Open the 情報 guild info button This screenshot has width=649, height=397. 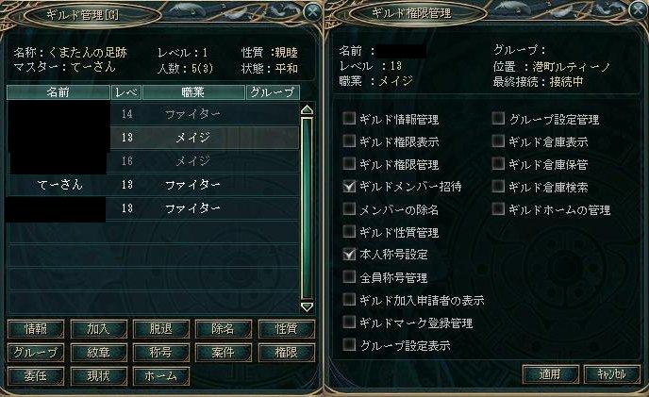34,329
